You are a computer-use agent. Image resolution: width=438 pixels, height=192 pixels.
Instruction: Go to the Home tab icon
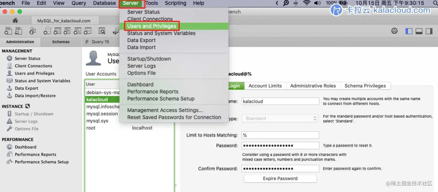15,21
